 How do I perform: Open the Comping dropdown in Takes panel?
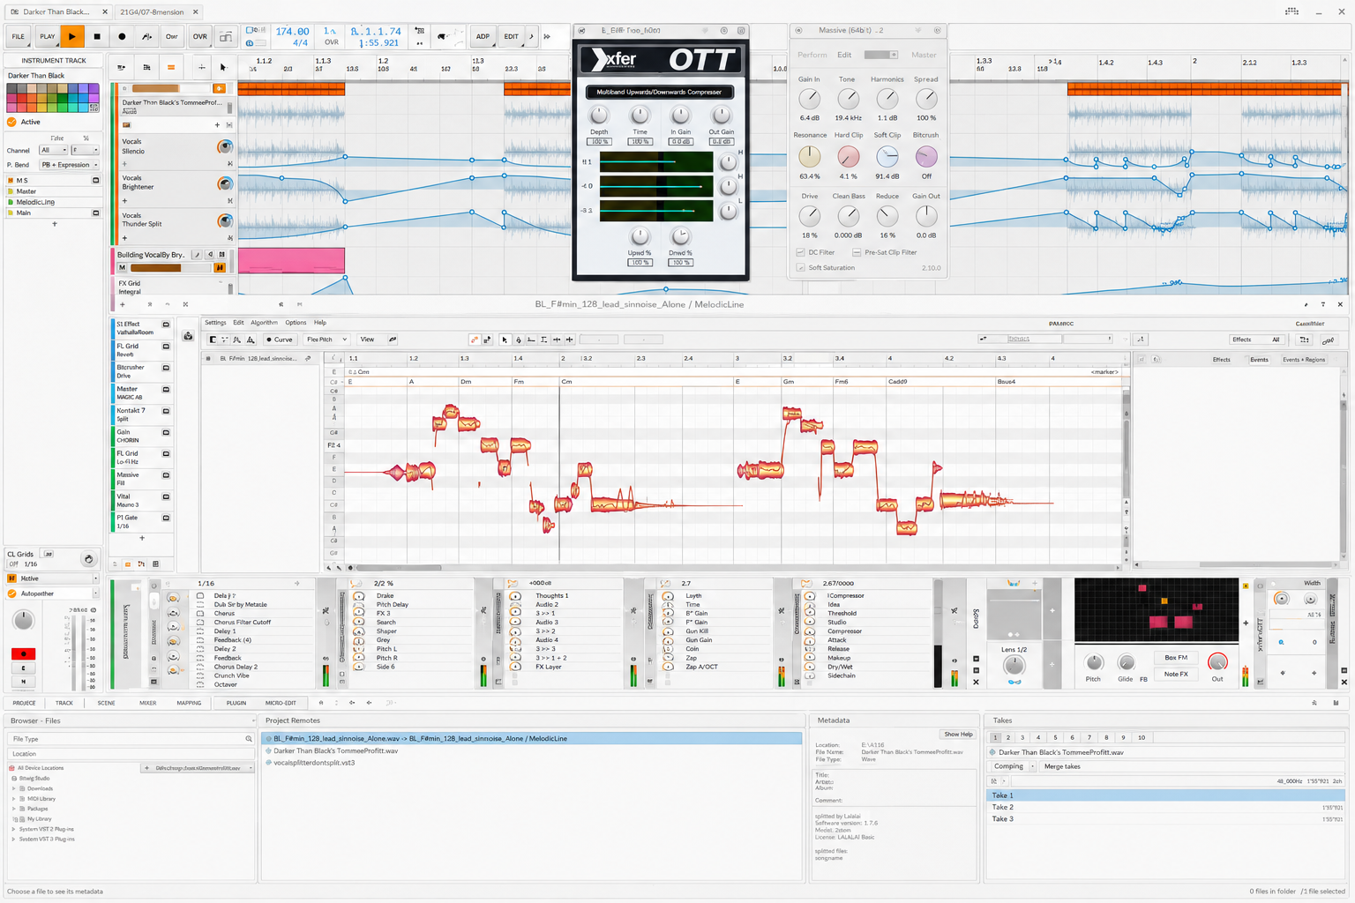[1013, 766]
